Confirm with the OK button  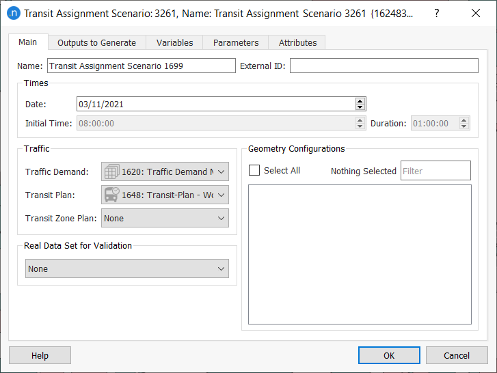click(389, 355)
